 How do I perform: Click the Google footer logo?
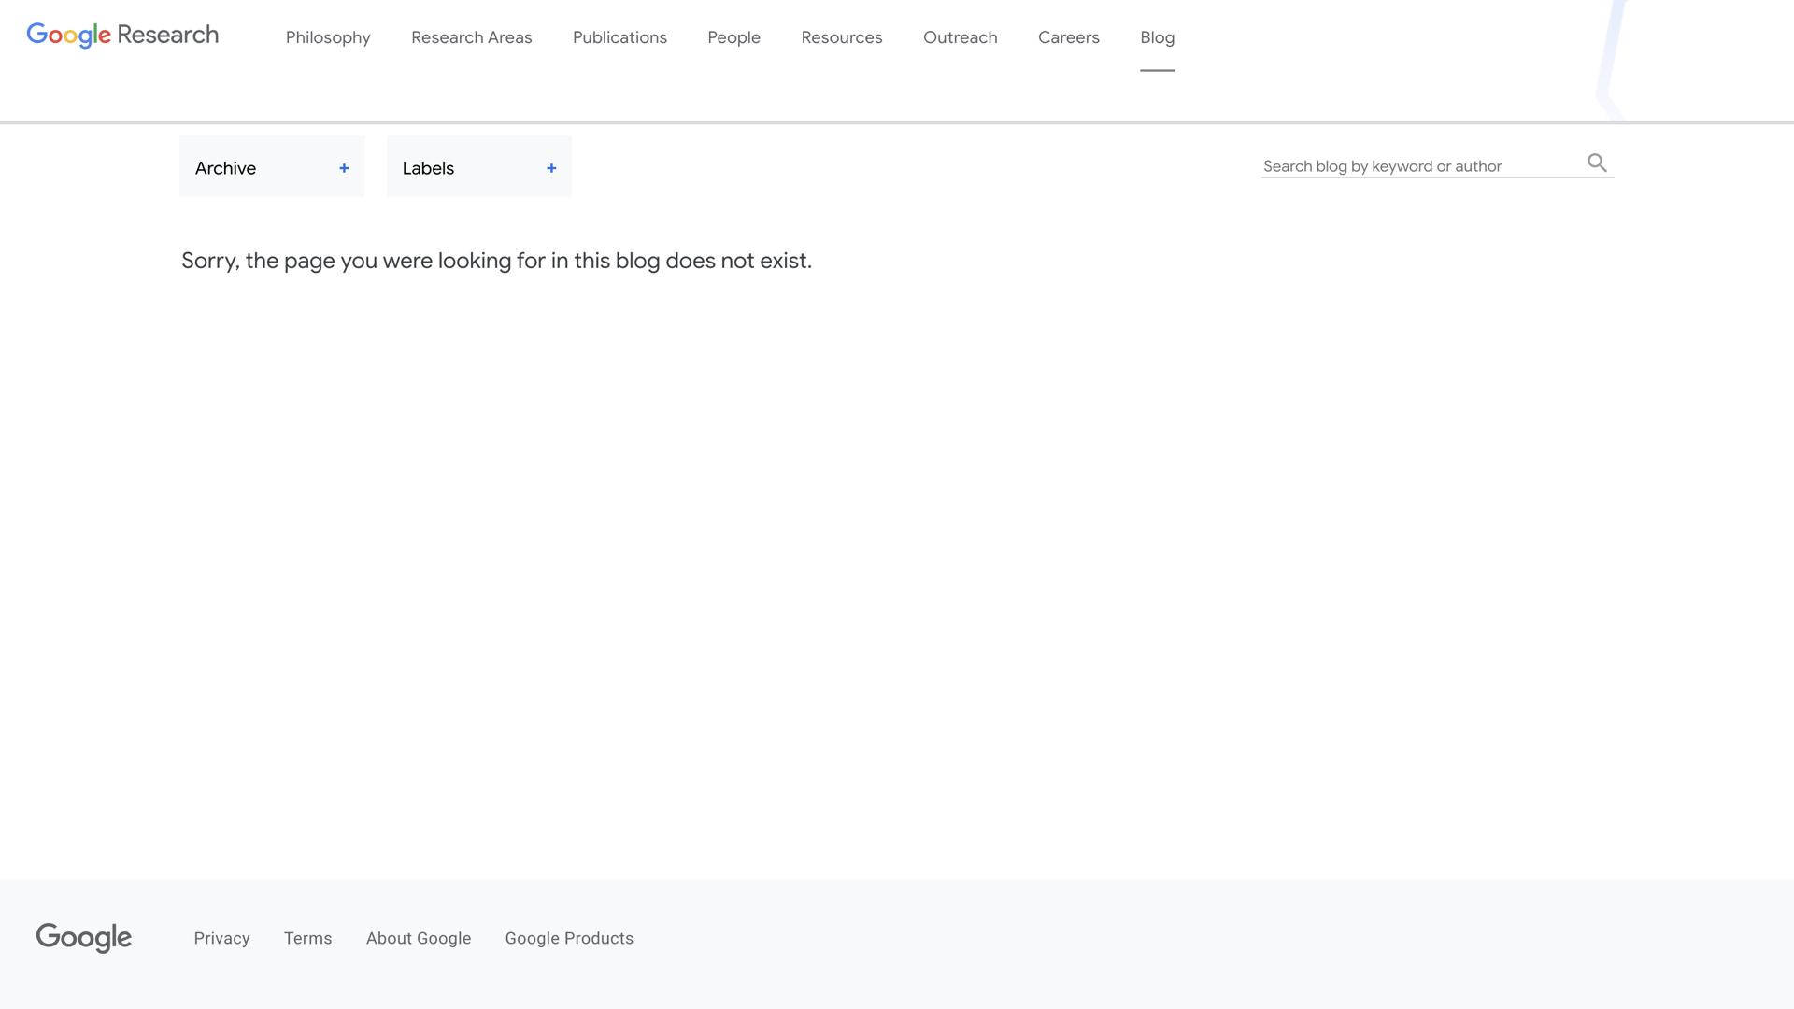click(84, 937)
